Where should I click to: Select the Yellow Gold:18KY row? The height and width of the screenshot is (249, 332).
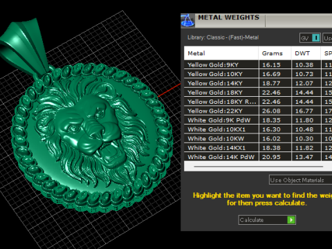coord(258,93)
